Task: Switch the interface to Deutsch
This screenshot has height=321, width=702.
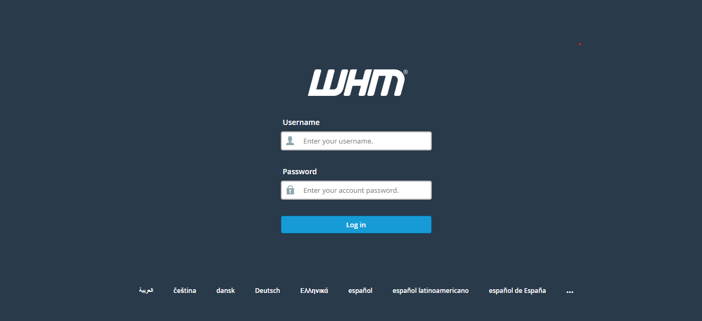Action: pos(268,290)
